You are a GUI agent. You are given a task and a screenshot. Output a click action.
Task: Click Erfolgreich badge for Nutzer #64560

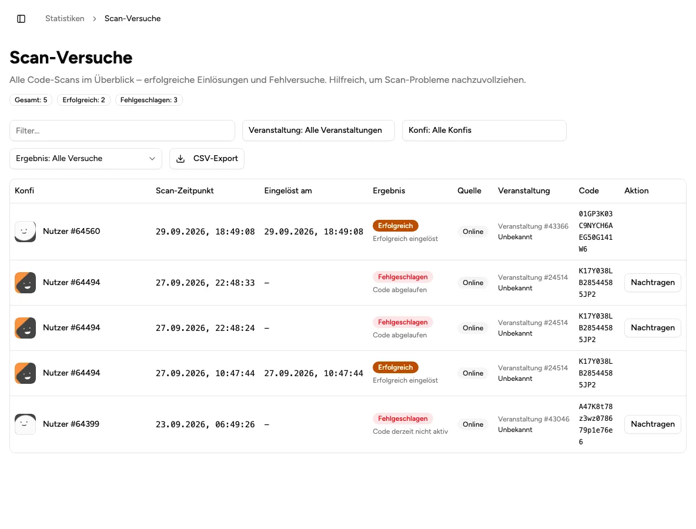tap(396, 226)
